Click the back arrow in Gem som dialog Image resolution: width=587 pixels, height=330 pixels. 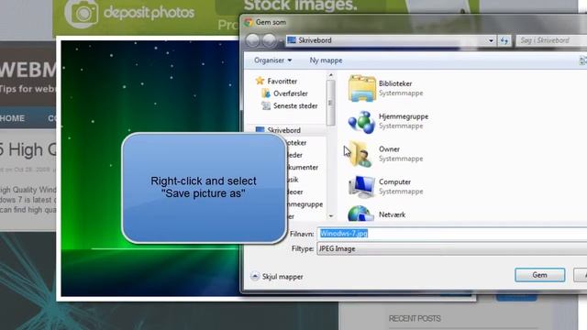point(253,40)
